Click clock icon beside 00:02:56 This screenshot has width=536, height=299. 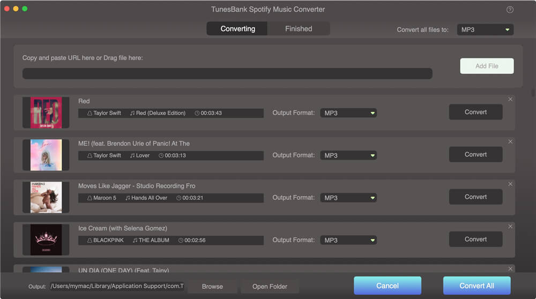click(181, 240)
